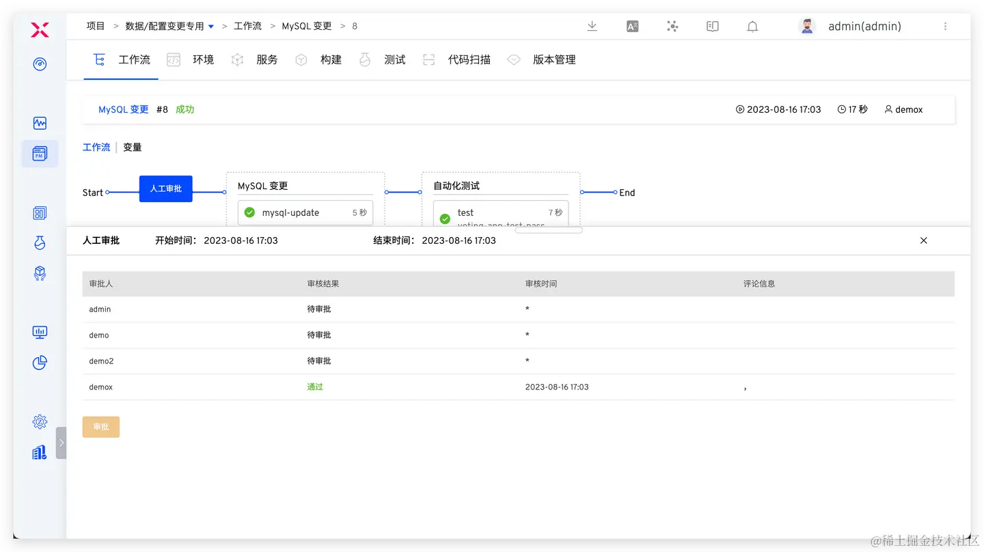The image size is (984, 552).
Task: Click the Zadig X logo icon
Action: click(40, 29)
